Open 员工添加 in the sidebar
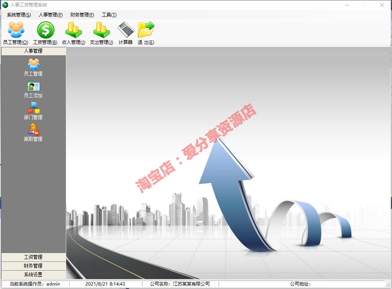This screenshot has height=289, width=392. (33, 89)
